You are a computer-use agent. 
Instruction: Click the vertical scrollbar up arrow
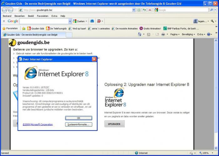tap(216, 40)
